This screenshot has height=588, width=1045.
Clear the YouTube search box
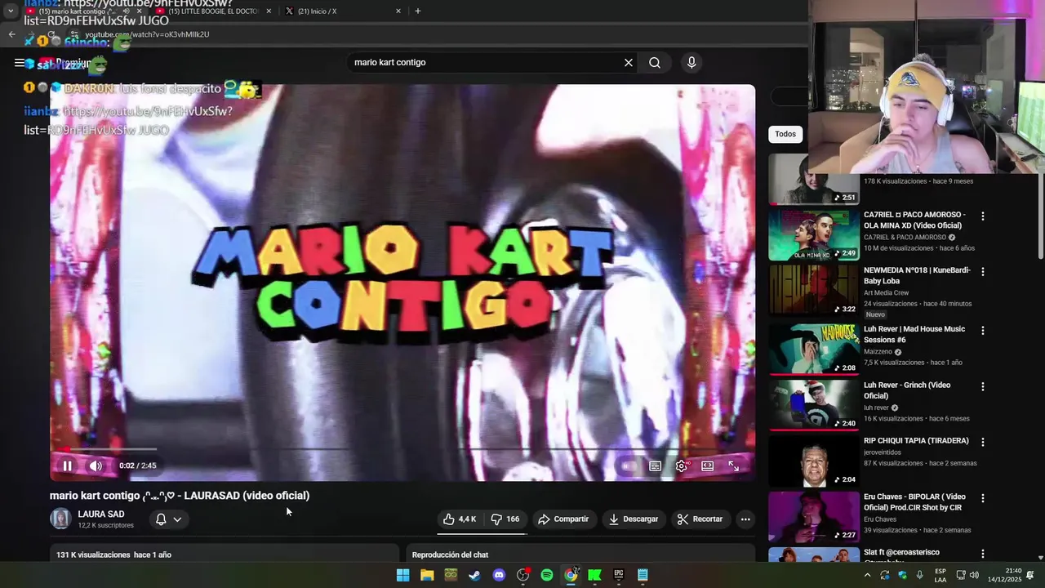coord(629,62)
